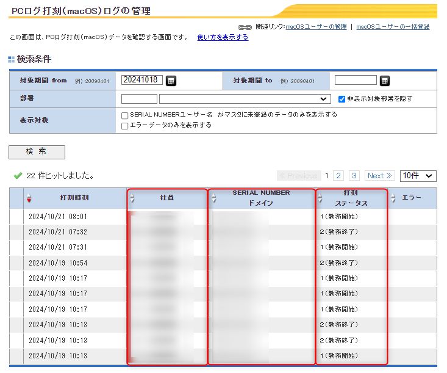Image resolution: width=447 pixels, height=373 pixels.
Task: Click 使い方を表示する help link
Action: [223, 37]
